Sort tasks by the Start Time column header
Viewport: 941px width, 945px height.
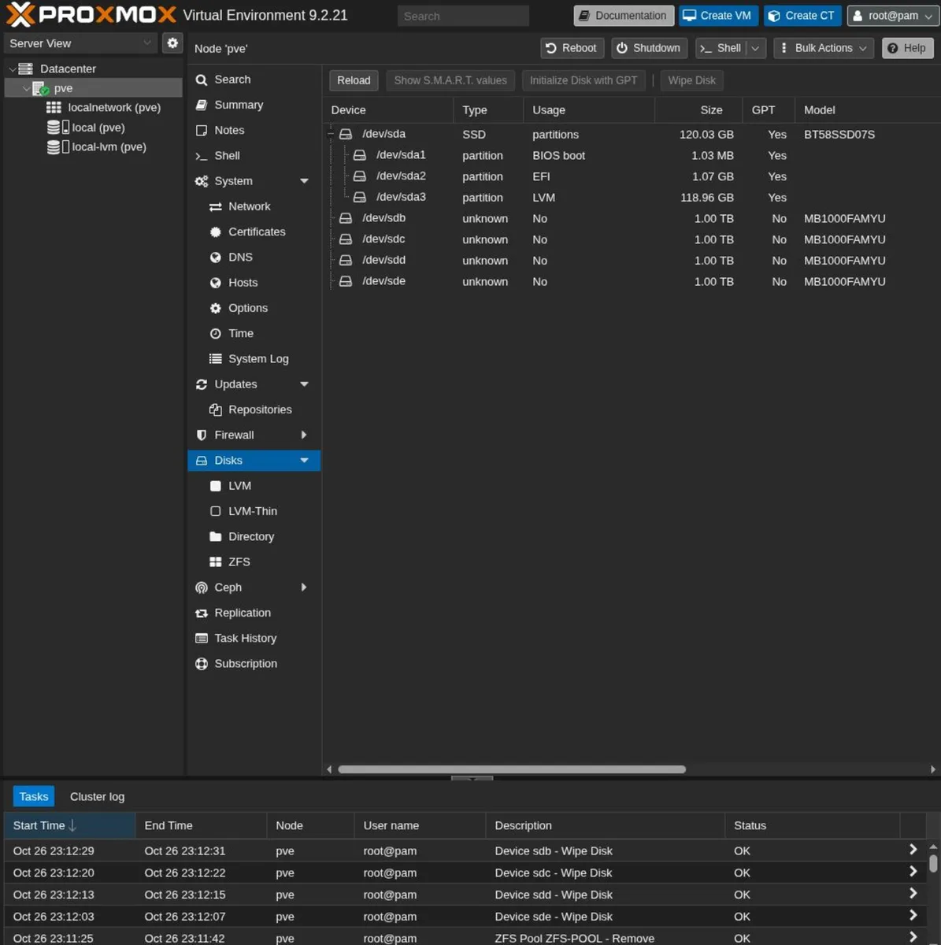click(69, 825)
